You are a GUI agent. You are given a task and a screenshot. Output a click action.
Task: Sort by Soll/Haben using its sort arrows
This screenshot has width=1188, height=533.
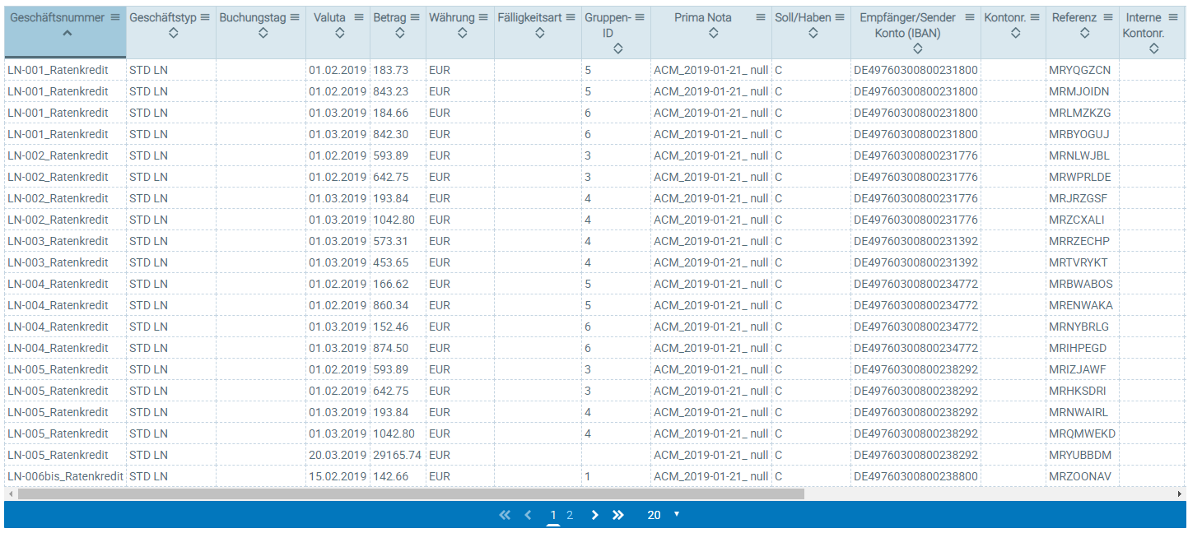[813, 33]
